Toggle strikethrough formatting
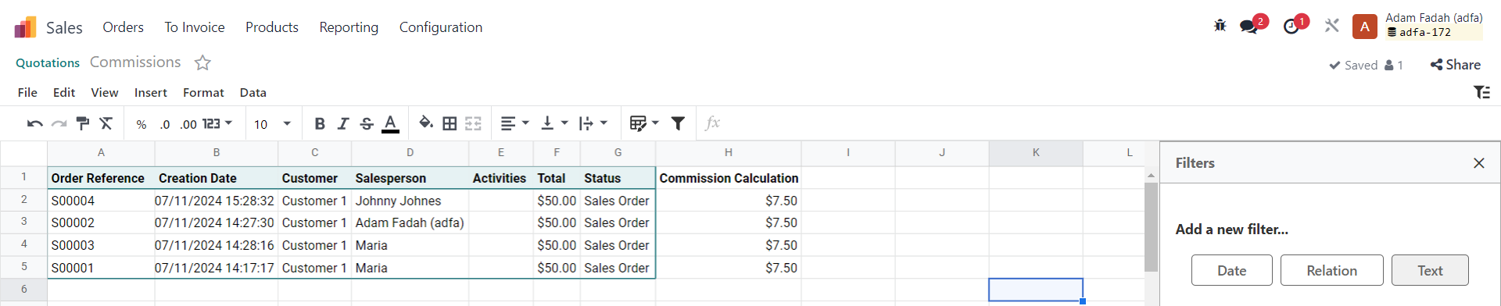This screenshot has height=306, width=1501. [x=367, y=123]
